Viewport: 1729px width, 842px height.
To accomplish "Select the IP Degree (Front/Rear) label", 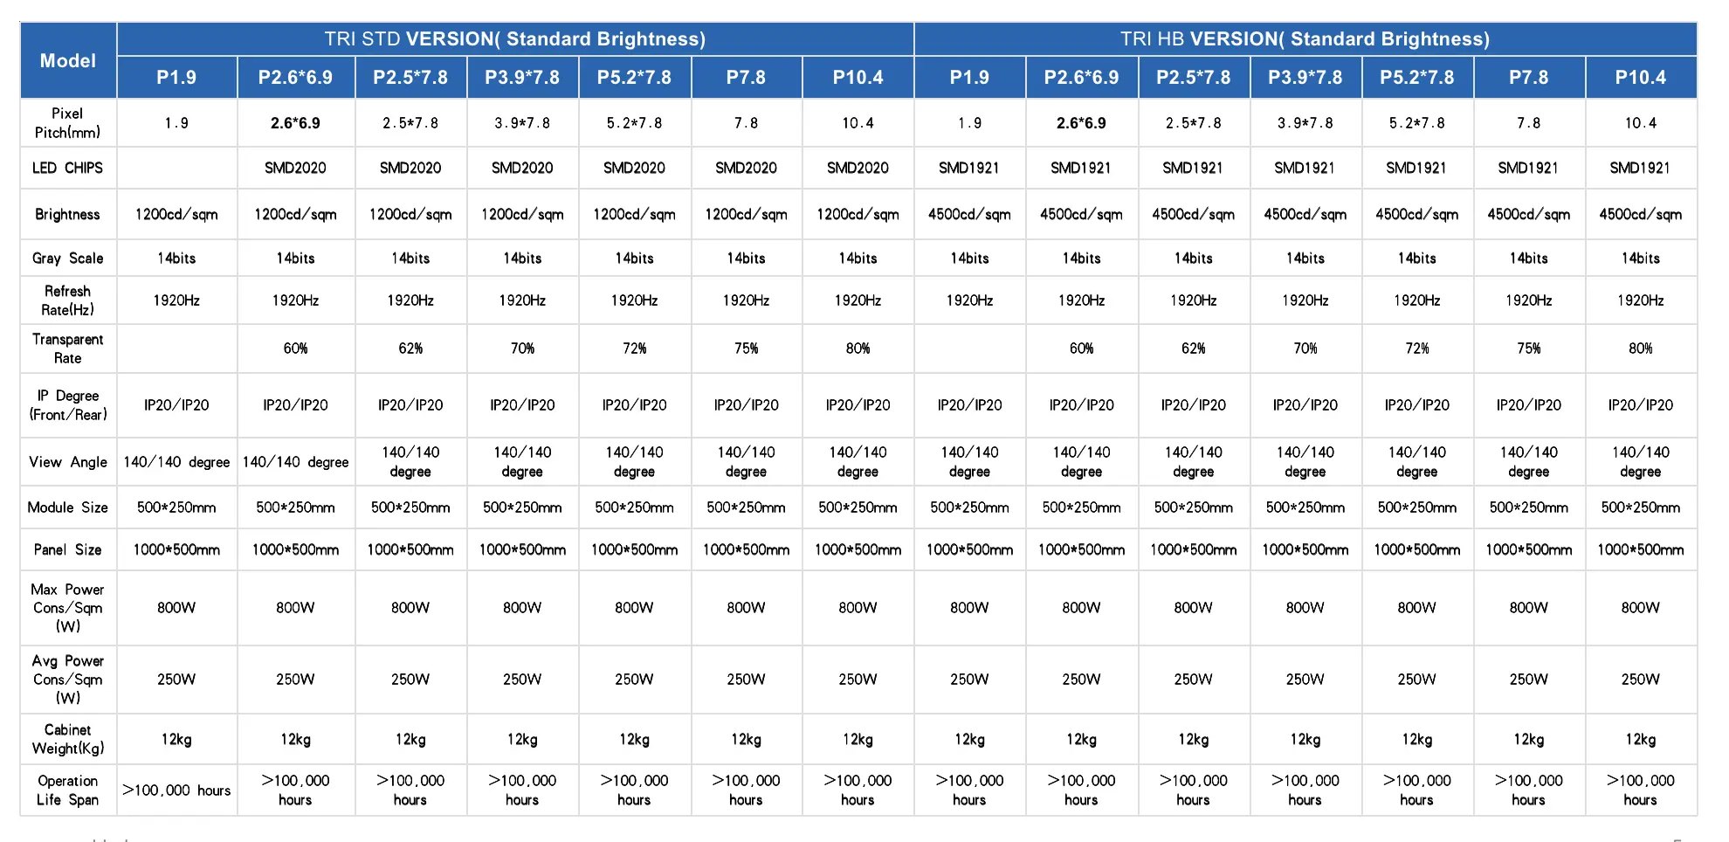I will [68, 405].
